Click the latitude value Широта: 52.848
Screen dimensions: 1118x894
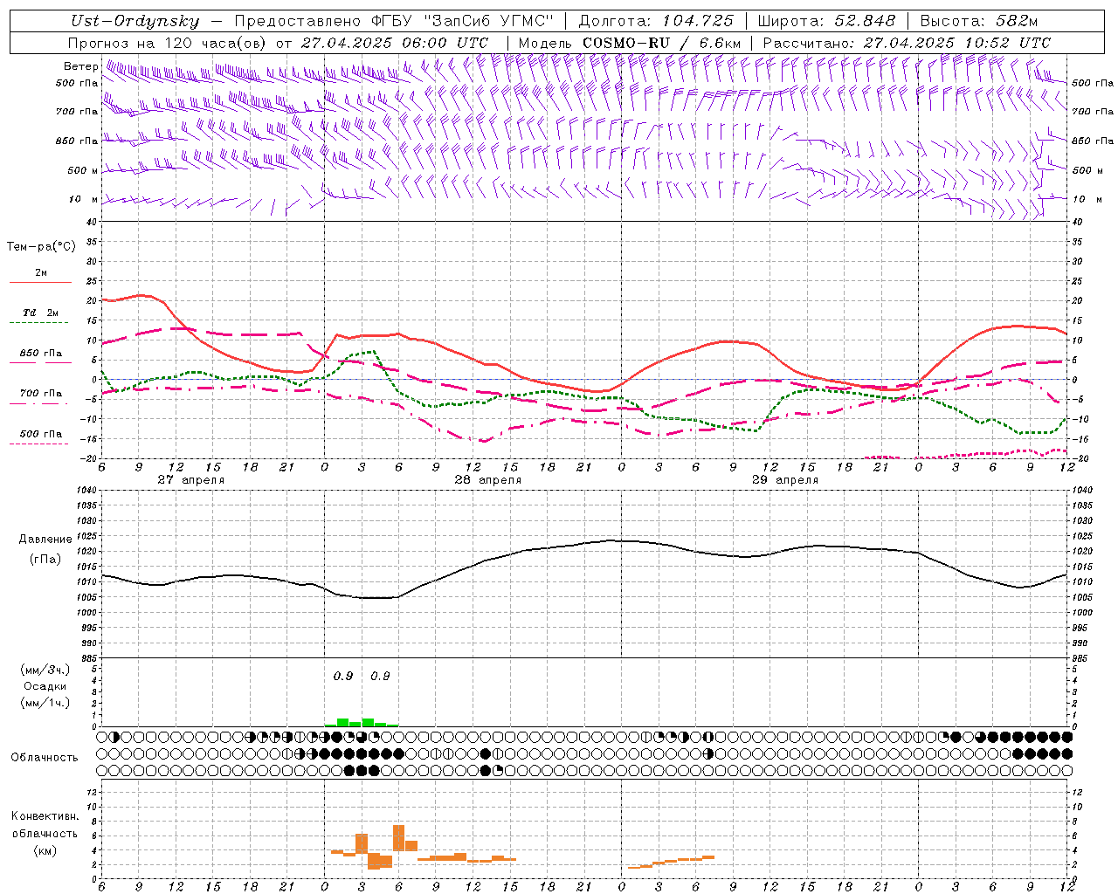(x=826, y=21)
